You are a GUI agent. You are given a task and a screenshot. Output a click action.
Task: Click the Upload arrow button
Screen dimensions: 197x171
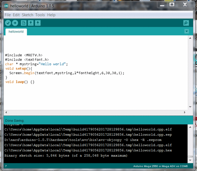pos(15,23)
